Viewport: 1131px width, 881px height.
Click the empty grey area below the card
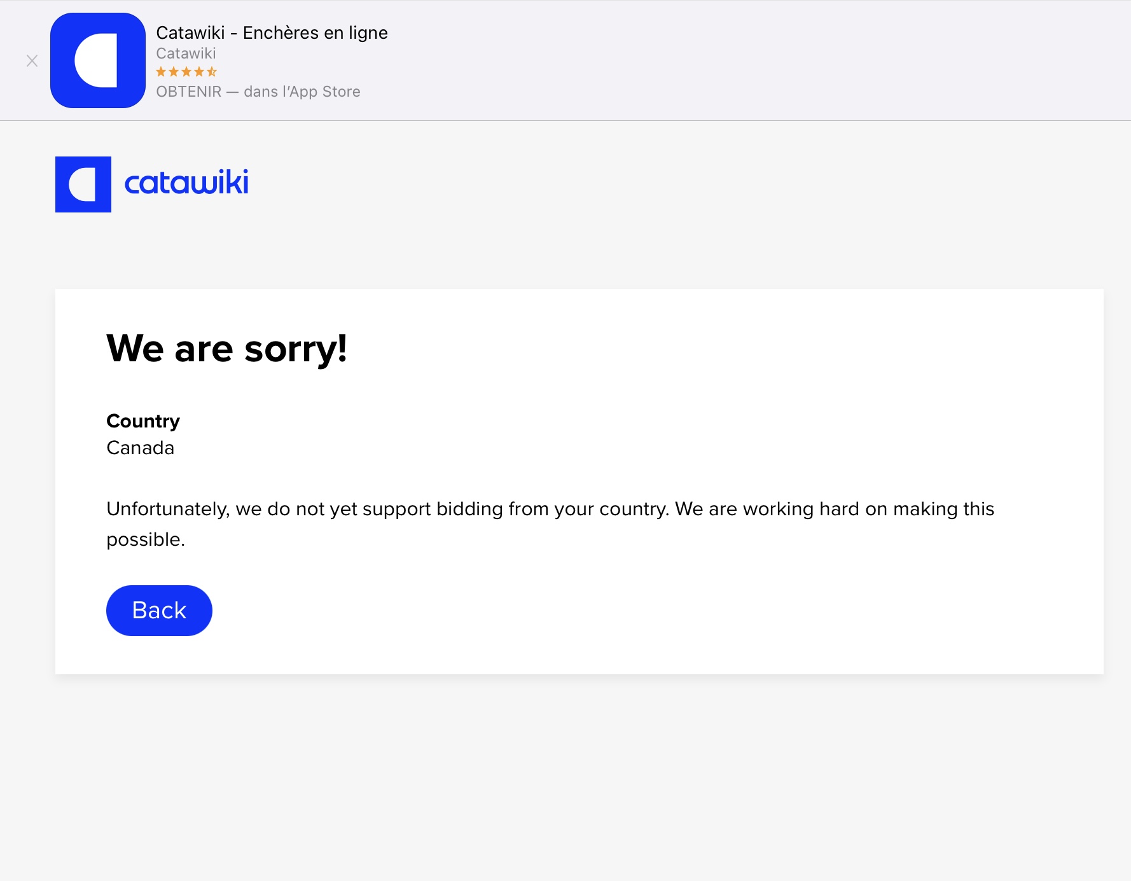(x=572, y=776)
